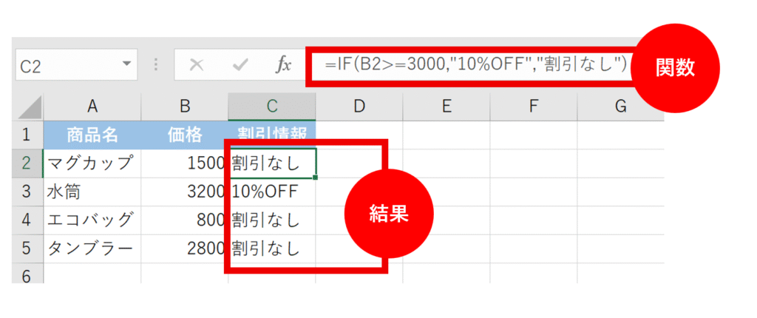Click cell containing マグカップ

tap(92, 163)
